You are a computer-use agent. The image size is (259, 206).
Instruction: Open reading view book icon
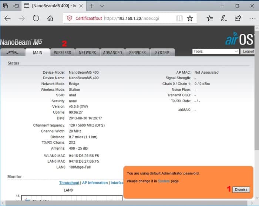[x=179, y=18]
